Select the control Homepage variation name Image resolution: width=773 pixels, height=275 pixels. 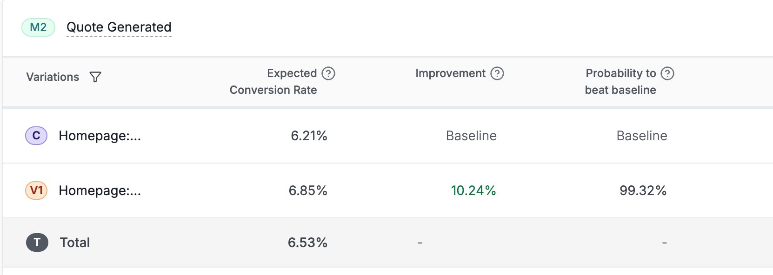(x=100, y=136)
